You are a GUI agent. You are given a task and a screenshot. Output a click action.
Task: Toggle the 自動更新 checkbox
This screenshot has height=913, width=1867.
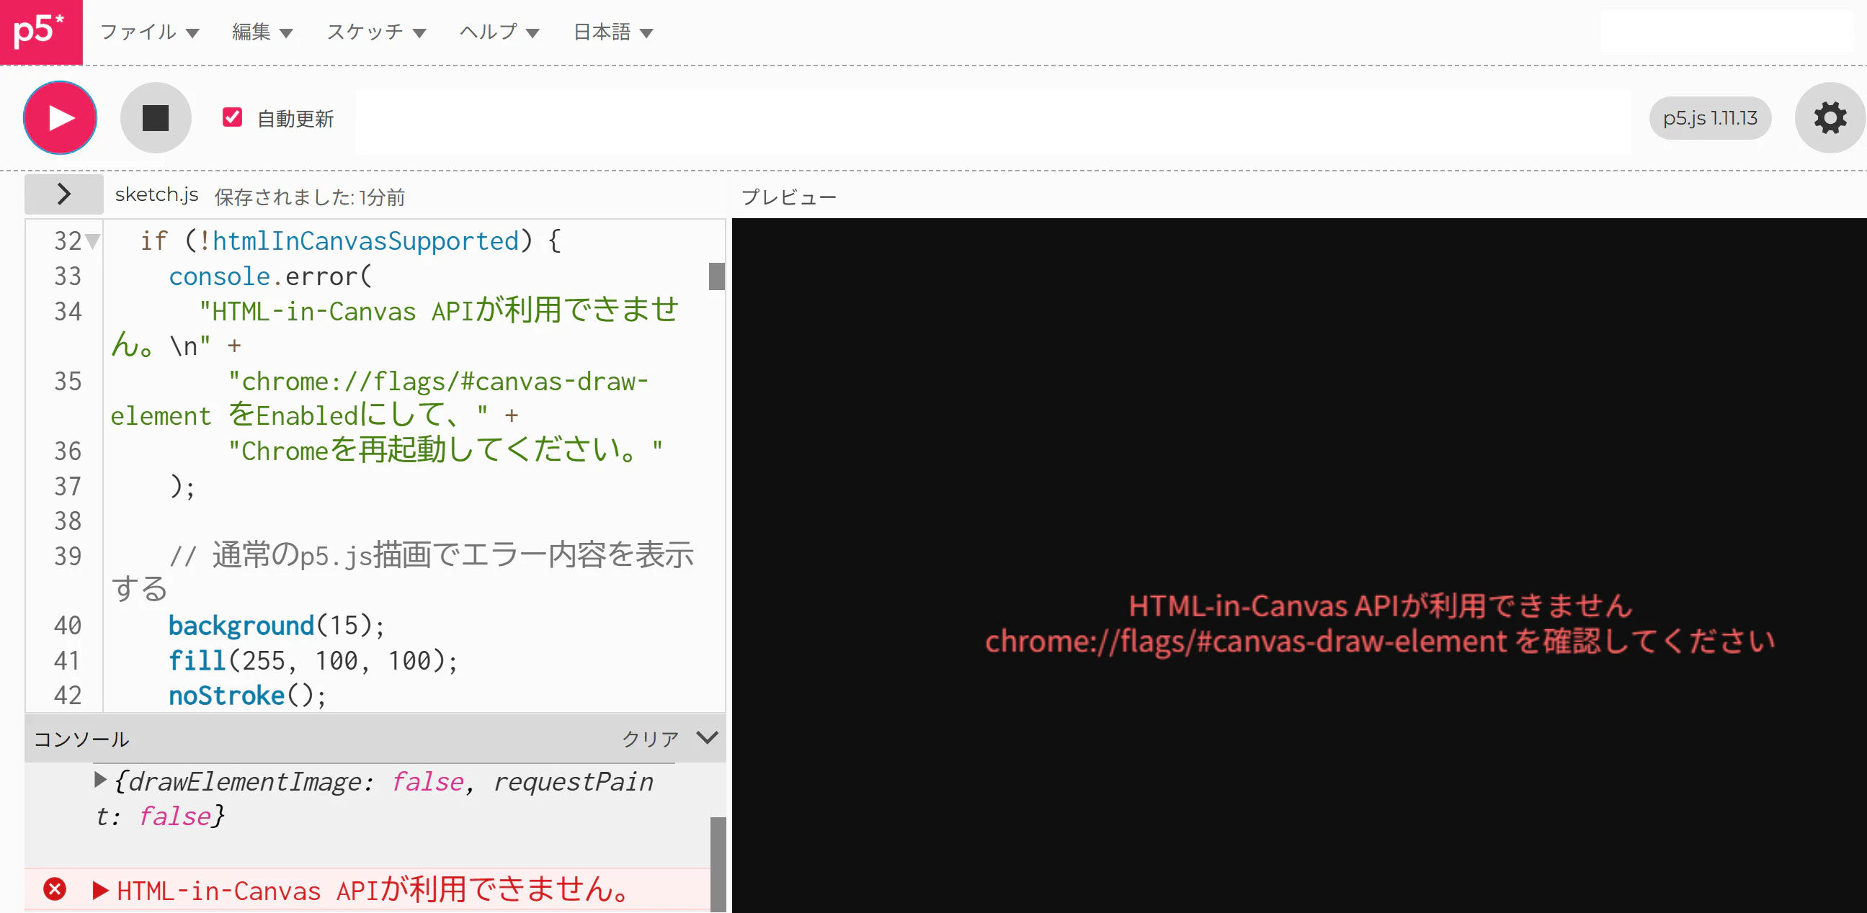click(x=232, y=117)
